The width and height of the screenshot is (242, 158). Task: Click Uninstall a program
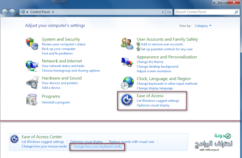pos(56,102)
